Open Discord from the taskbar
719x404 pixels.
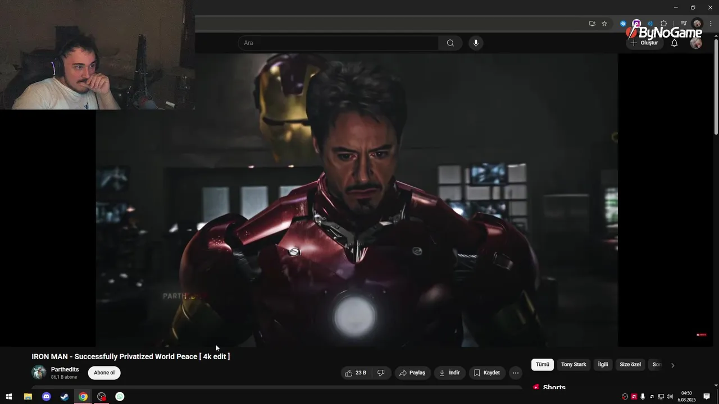pyautogui.click(x=46, y=397)
